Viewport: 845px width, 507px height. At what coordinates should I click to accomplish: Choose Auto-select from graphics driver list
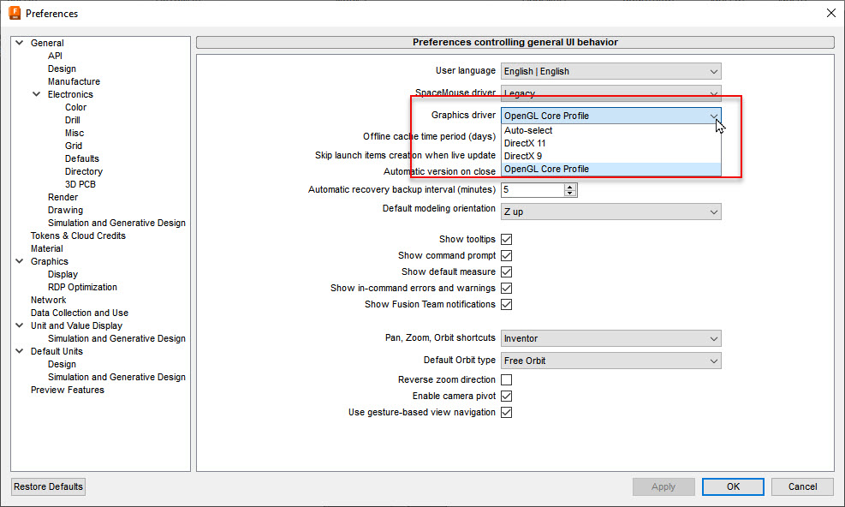click(611, 130)
